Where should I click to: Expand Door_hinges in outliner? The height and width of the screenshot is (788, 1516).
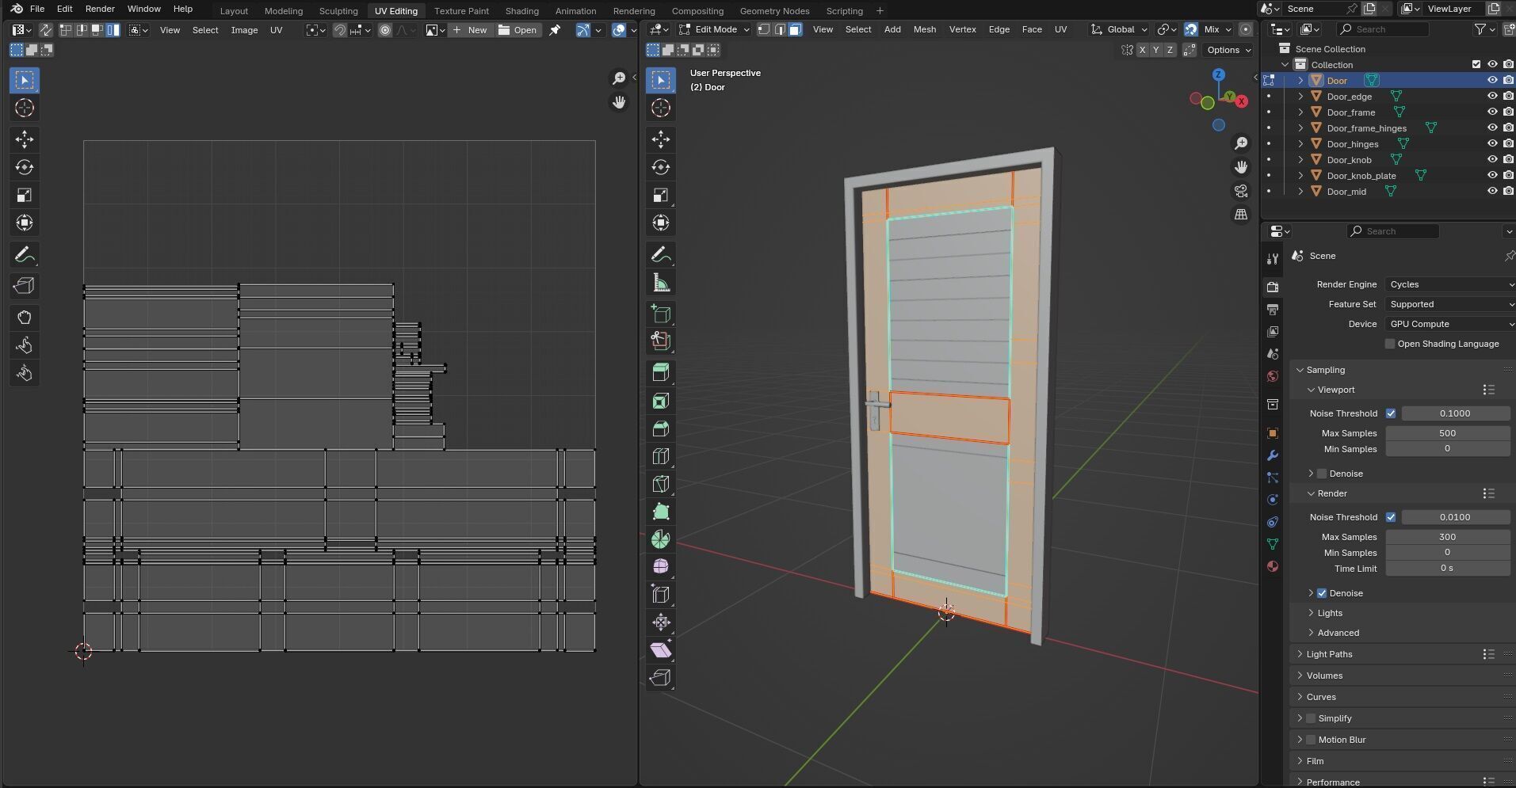(1300, 144)
